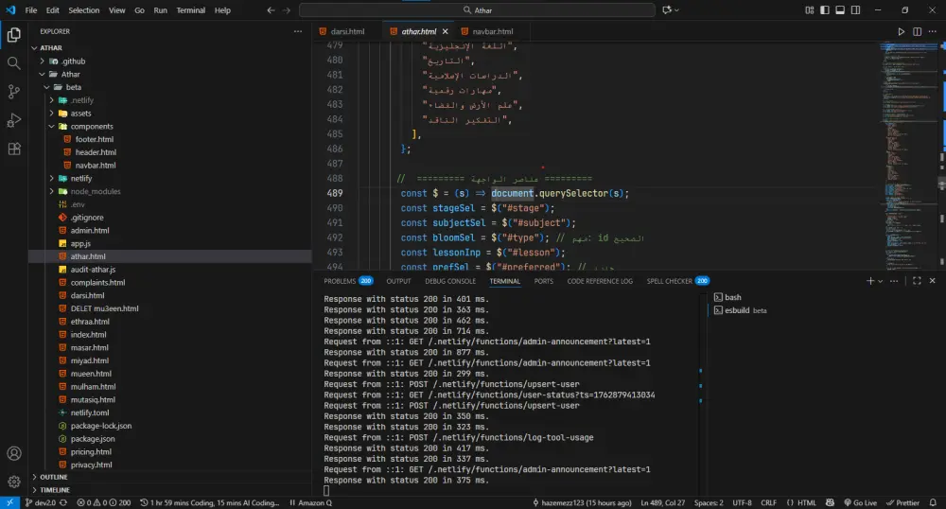This screenshot has width=946, height=509.
Task: Click the Athar command center search box
Action: 477,9
